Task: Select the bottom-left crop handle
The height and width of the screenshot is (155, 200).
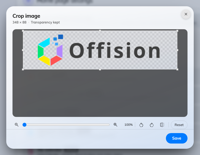Action: click(x=23, y=69)
